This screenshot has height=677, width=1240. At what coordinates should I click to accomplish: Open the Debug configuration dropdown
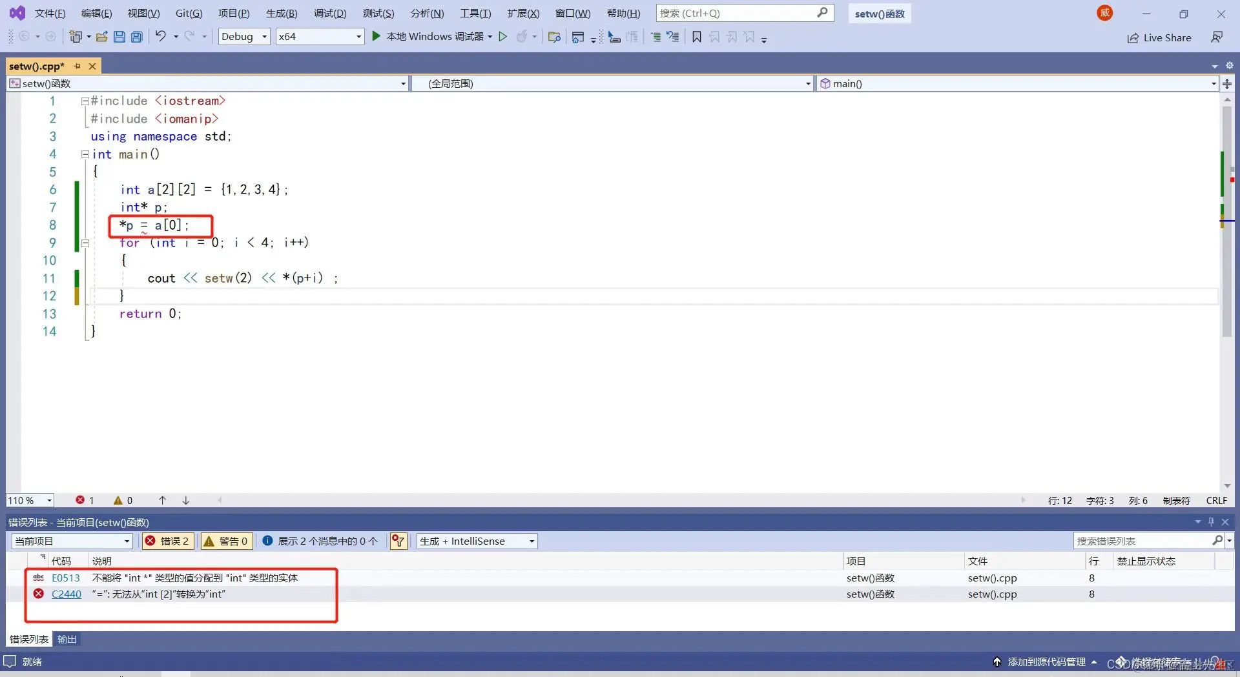tap(244, 37)
